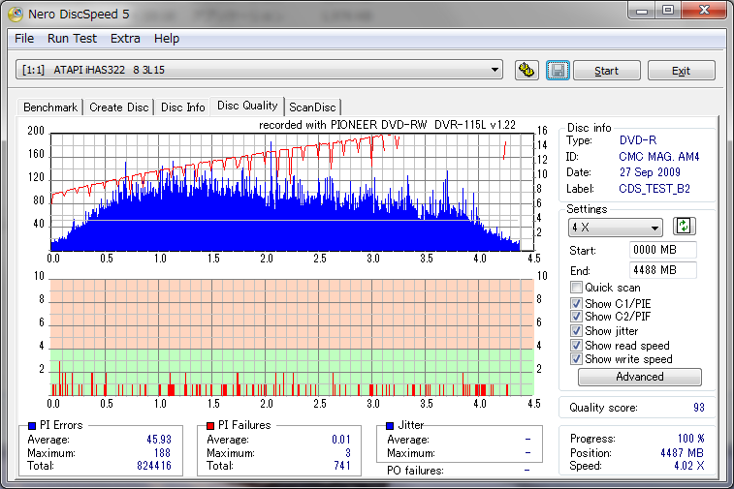
Task: Open the Extra menu
Action: pyautogui.click(x=125, y=39)
